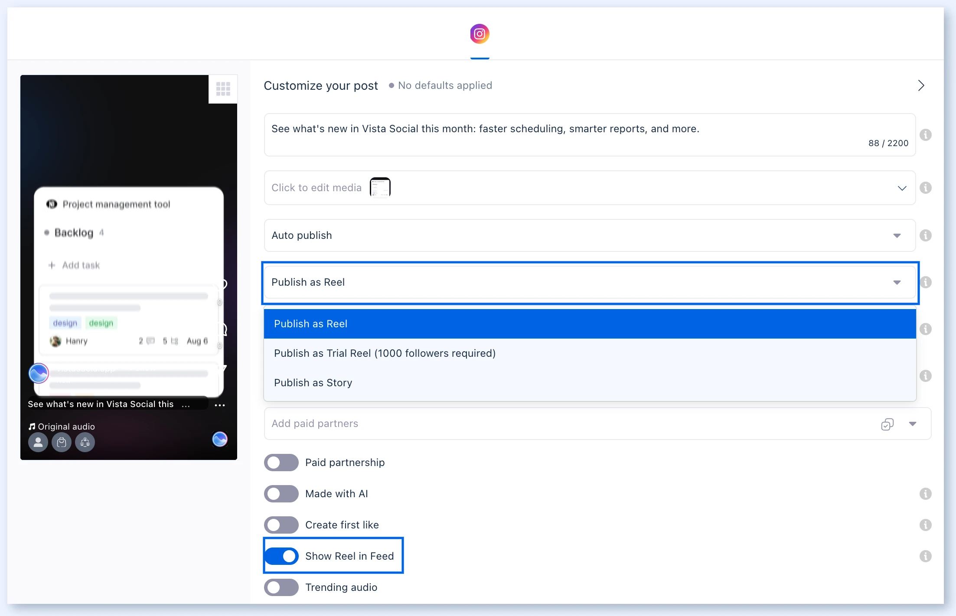Click the audio avatar icon bottom of preview
The width and height of the screenshot is (956, 616).
click(220, 439)
